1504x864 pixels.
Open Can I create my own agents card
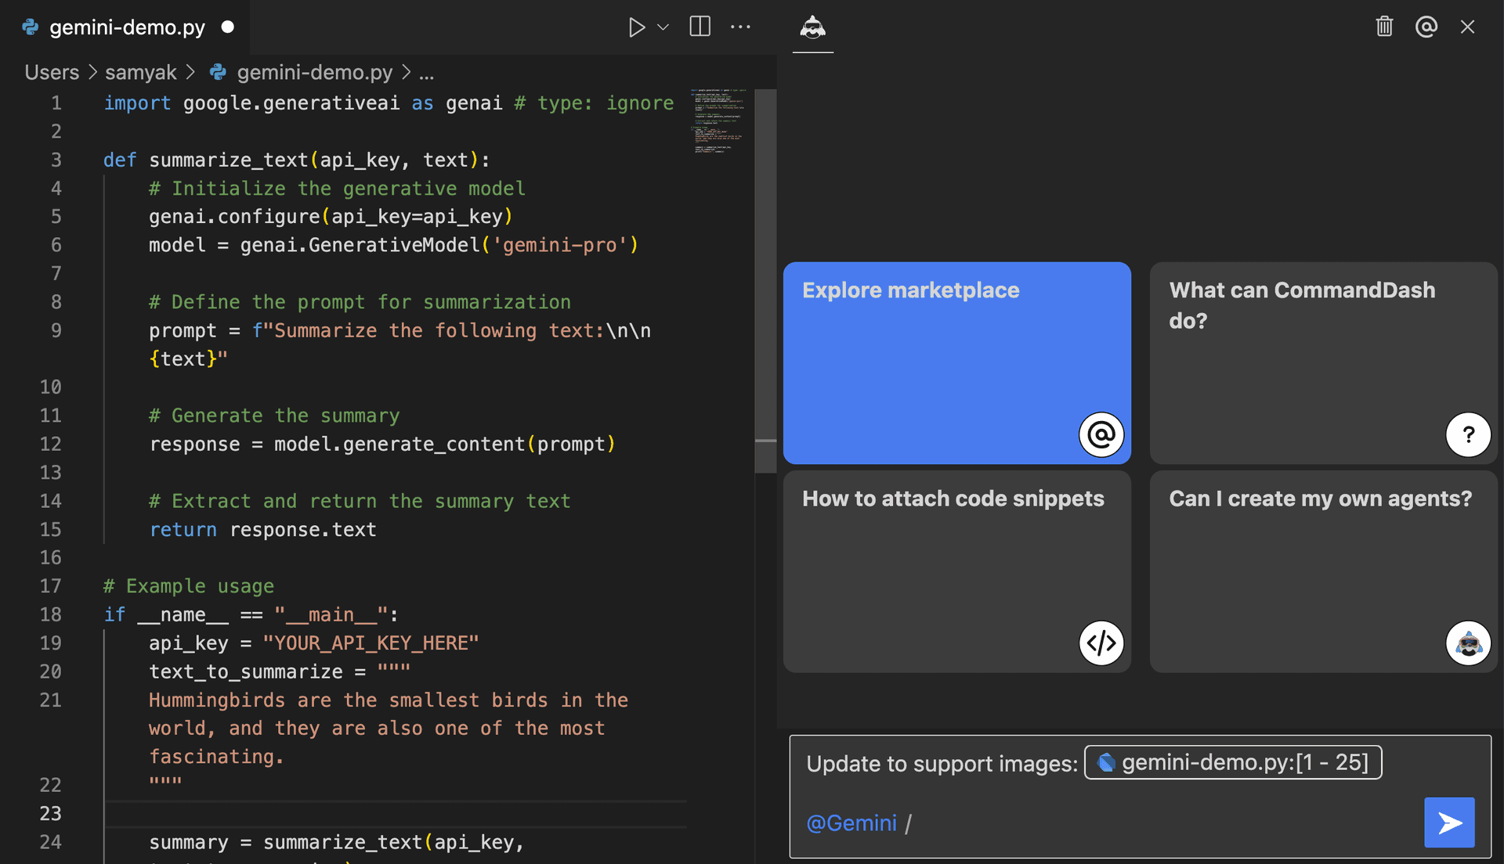(x=1324, y=571)
